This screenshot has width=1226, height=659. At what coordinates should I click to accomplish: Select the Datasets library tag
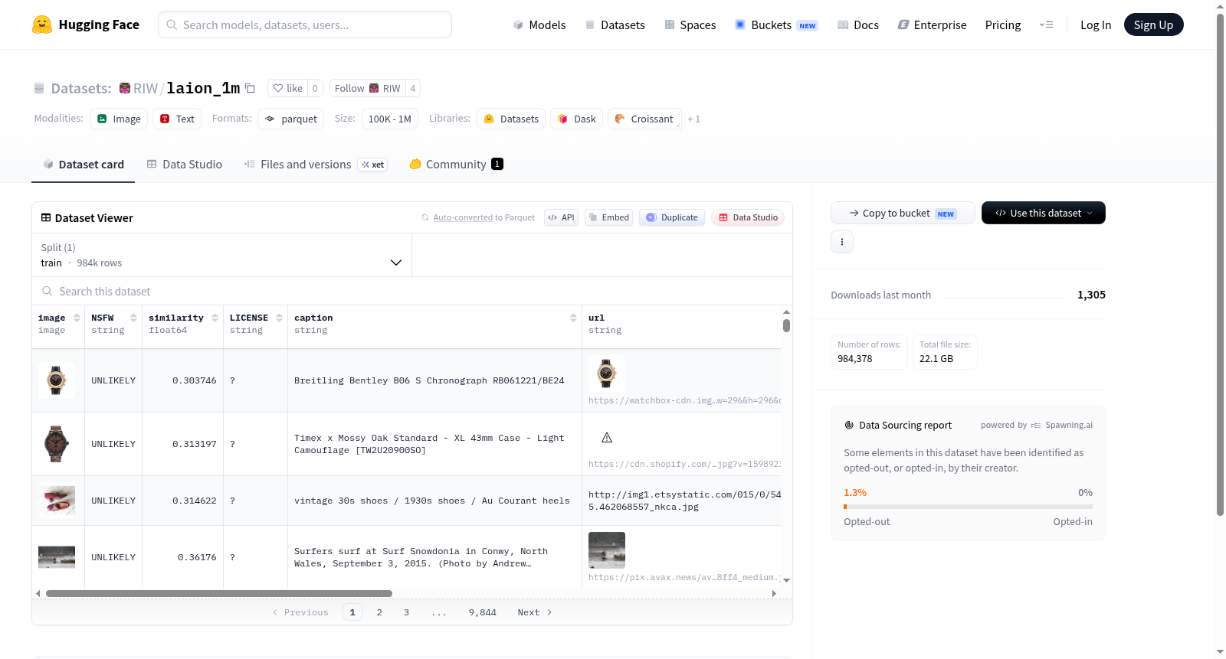(511, 119)
